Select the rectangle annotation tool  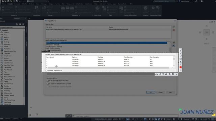pos(181,59)
